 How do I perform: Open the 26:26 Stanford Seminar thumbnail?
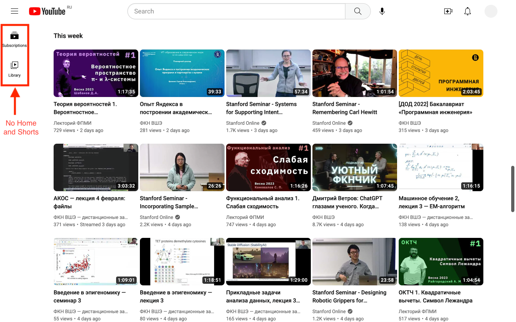(182, 167)
